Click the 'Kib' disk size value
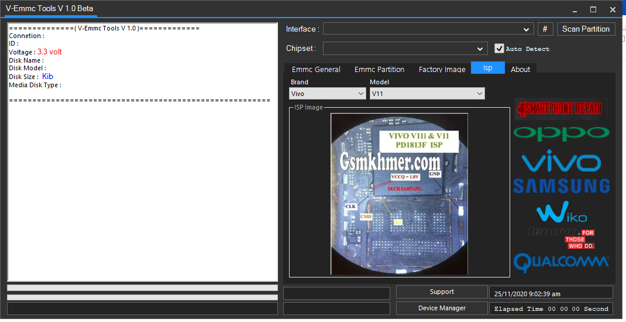Viewport: 626px width, 322px height. pyautogui.click(x=47, y=76)
